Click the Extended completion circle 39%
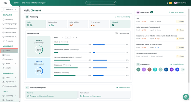Screen dimensions: 191x102 [x=39, y=71]
